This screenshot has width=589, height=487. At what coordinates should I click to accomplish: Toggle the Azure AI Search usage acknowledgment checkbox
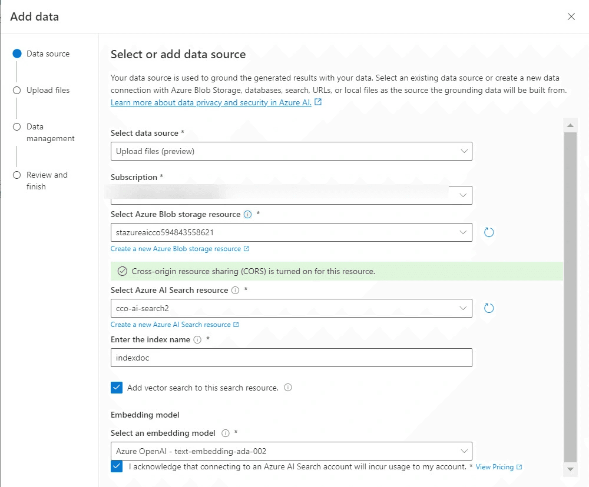pos(117,466)
